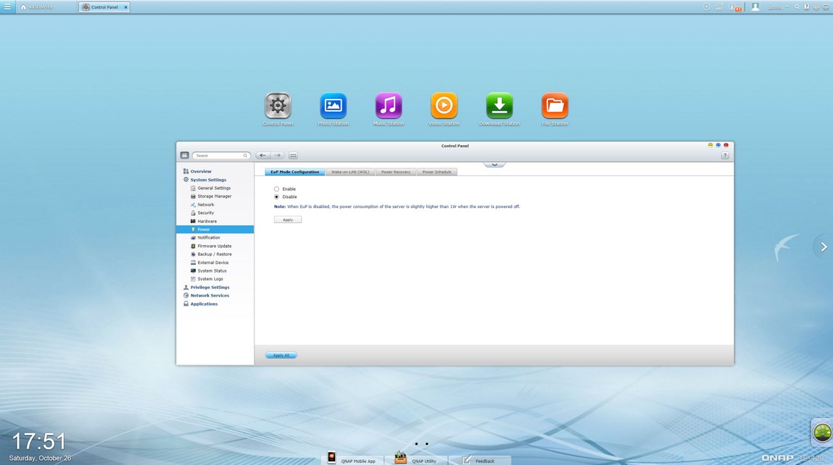Expand Applications in sidebar
The image size is (833, 465).
click(204, 304)
